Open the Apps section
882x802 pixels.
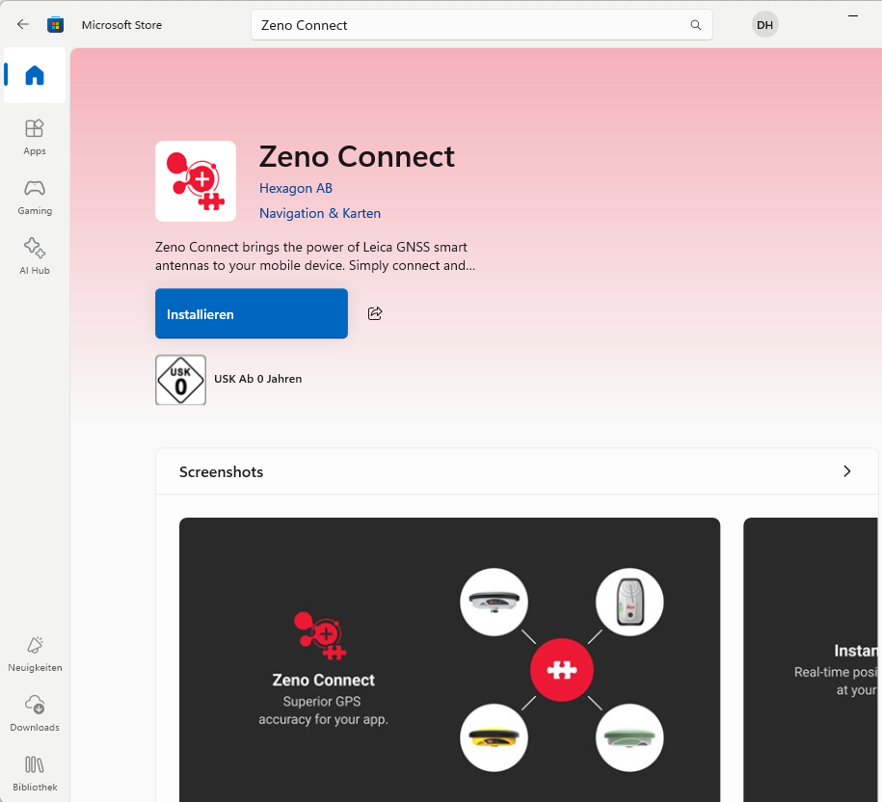[x=35, y=137]
